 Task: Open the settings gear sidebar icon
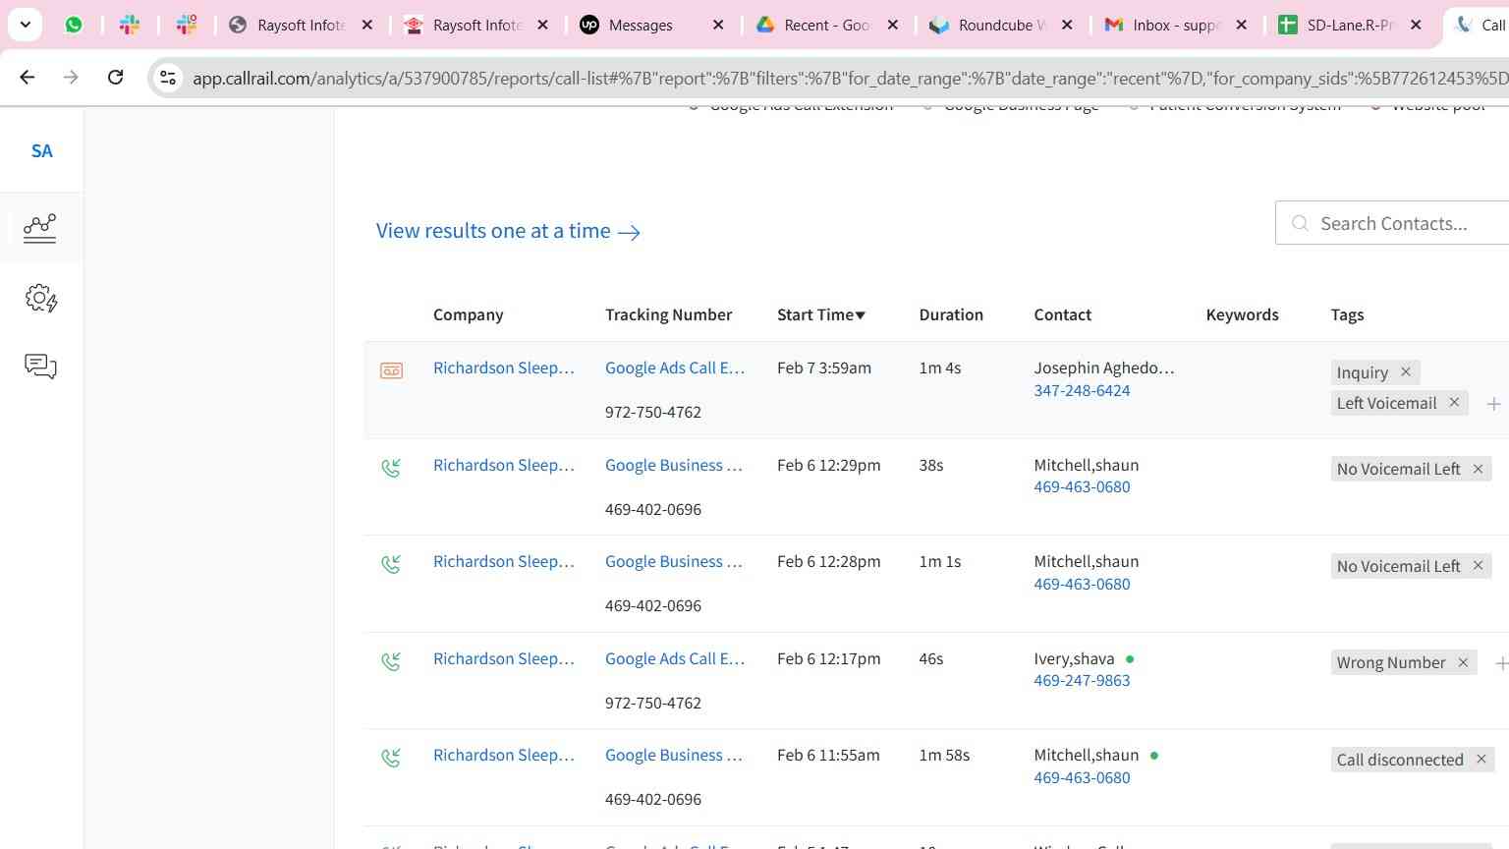40,298
